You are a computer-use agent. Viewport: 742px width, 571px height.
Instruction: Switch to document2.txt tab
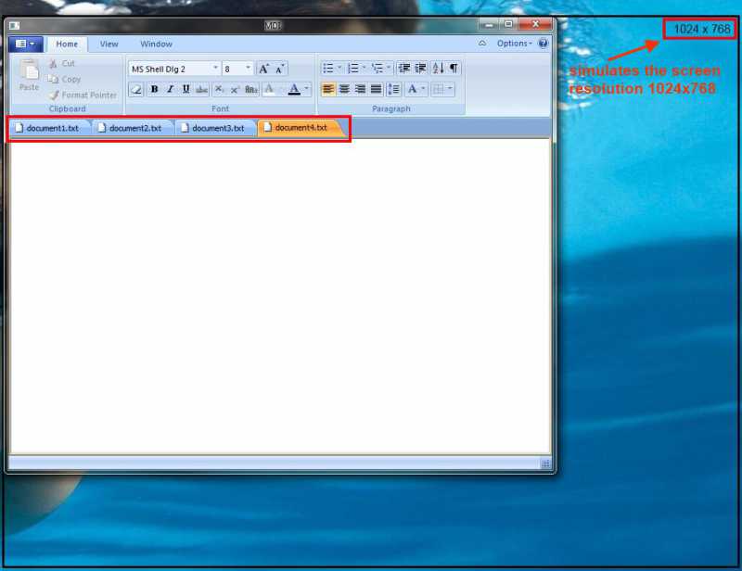[x=134, y=128]
